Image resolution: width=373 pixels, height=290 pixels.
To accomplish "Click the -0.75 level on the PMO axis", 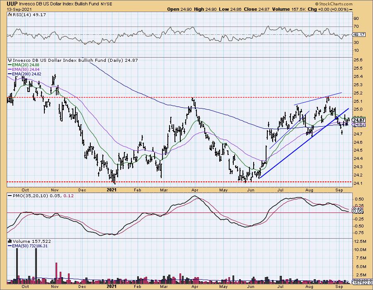I will tap(358, 233).
